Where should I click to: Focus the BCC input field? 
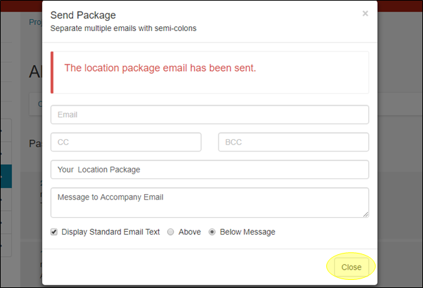click(x=293, y=142)
